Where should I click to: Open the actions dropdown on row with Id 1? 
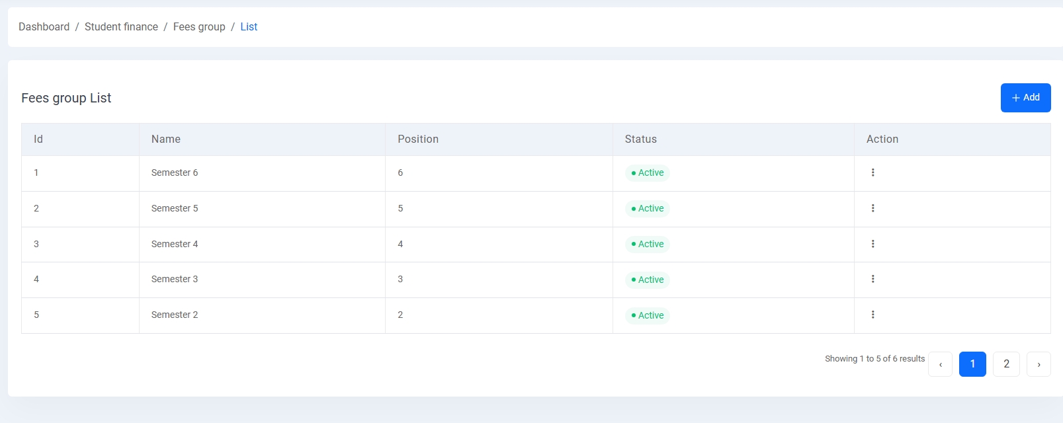coord(873,173)
